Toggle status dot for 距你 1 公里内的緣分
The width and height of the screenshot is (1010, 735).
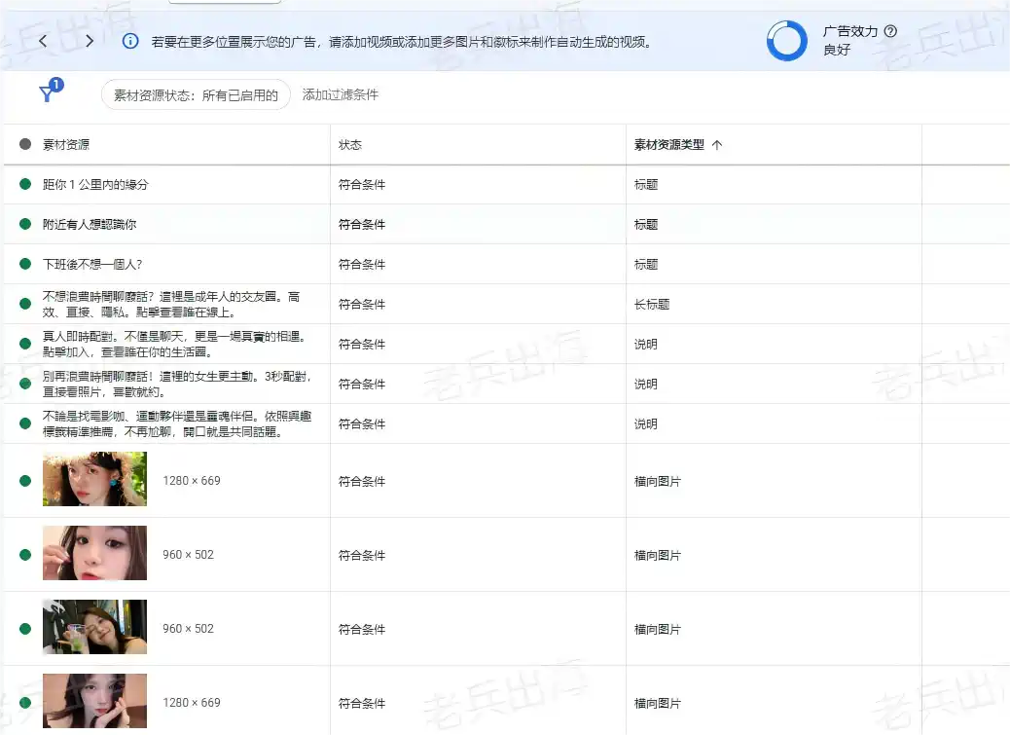pos(25,184)
